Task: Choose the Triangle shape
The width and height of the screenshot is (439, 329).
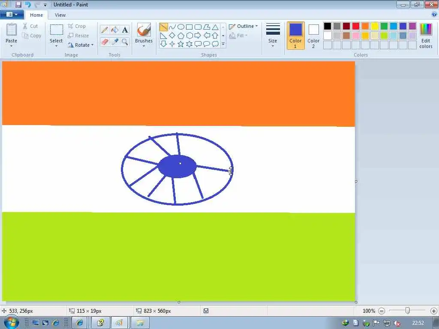Action: tap(215, 27)
